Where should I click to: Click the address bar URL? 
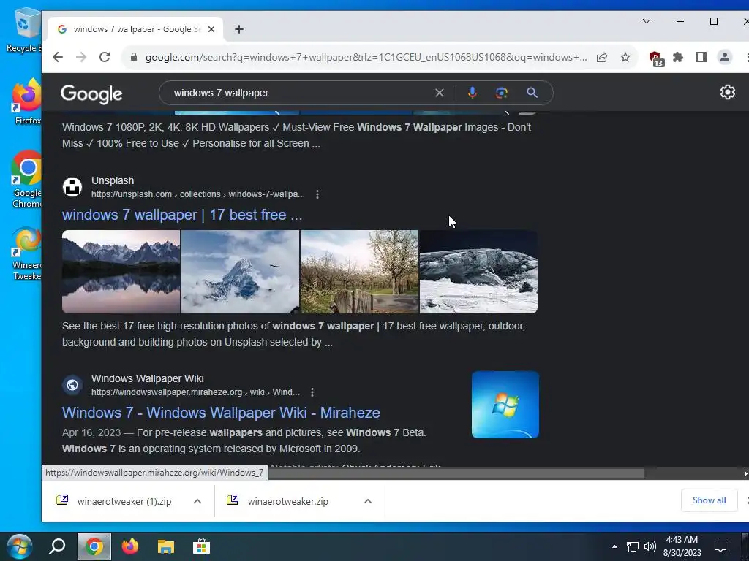(366, 57)
